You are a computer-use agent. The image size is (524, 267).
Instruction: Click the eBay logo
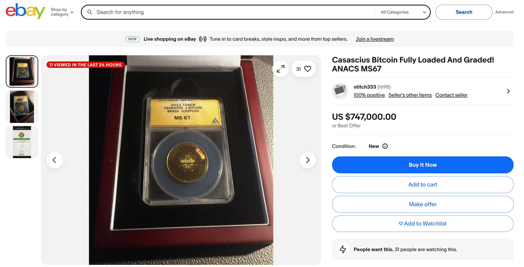(x=25, y=11)
